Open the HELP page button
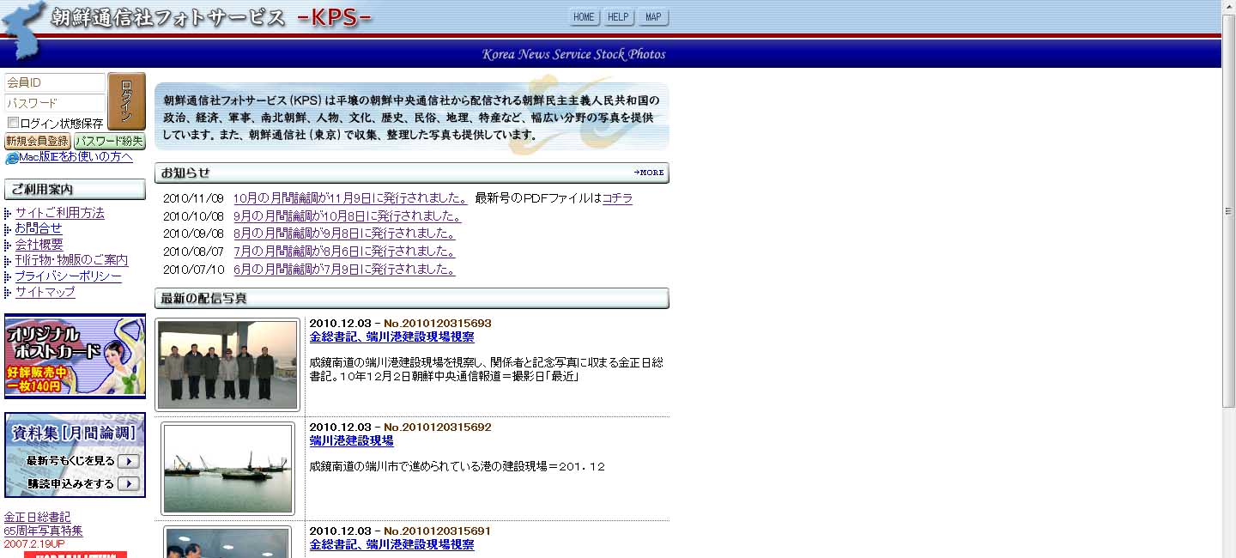Screen dimensions: 1236x558 [x=618, y=17]
